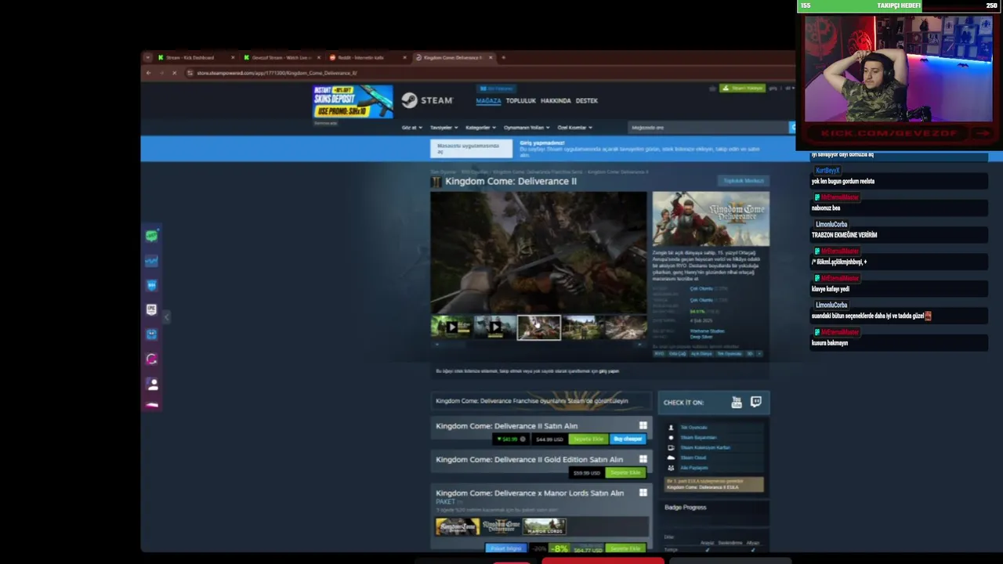The image size is (1003, 564).
Task: Click the green Steam'i Yükleyin button
Action: coord(742,89)
